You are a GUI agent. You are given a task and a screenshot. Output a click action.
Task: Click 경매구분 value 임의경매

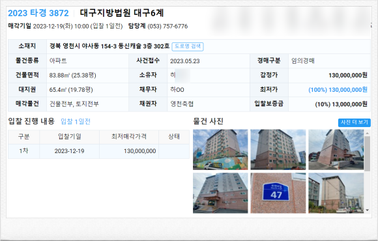303,61
